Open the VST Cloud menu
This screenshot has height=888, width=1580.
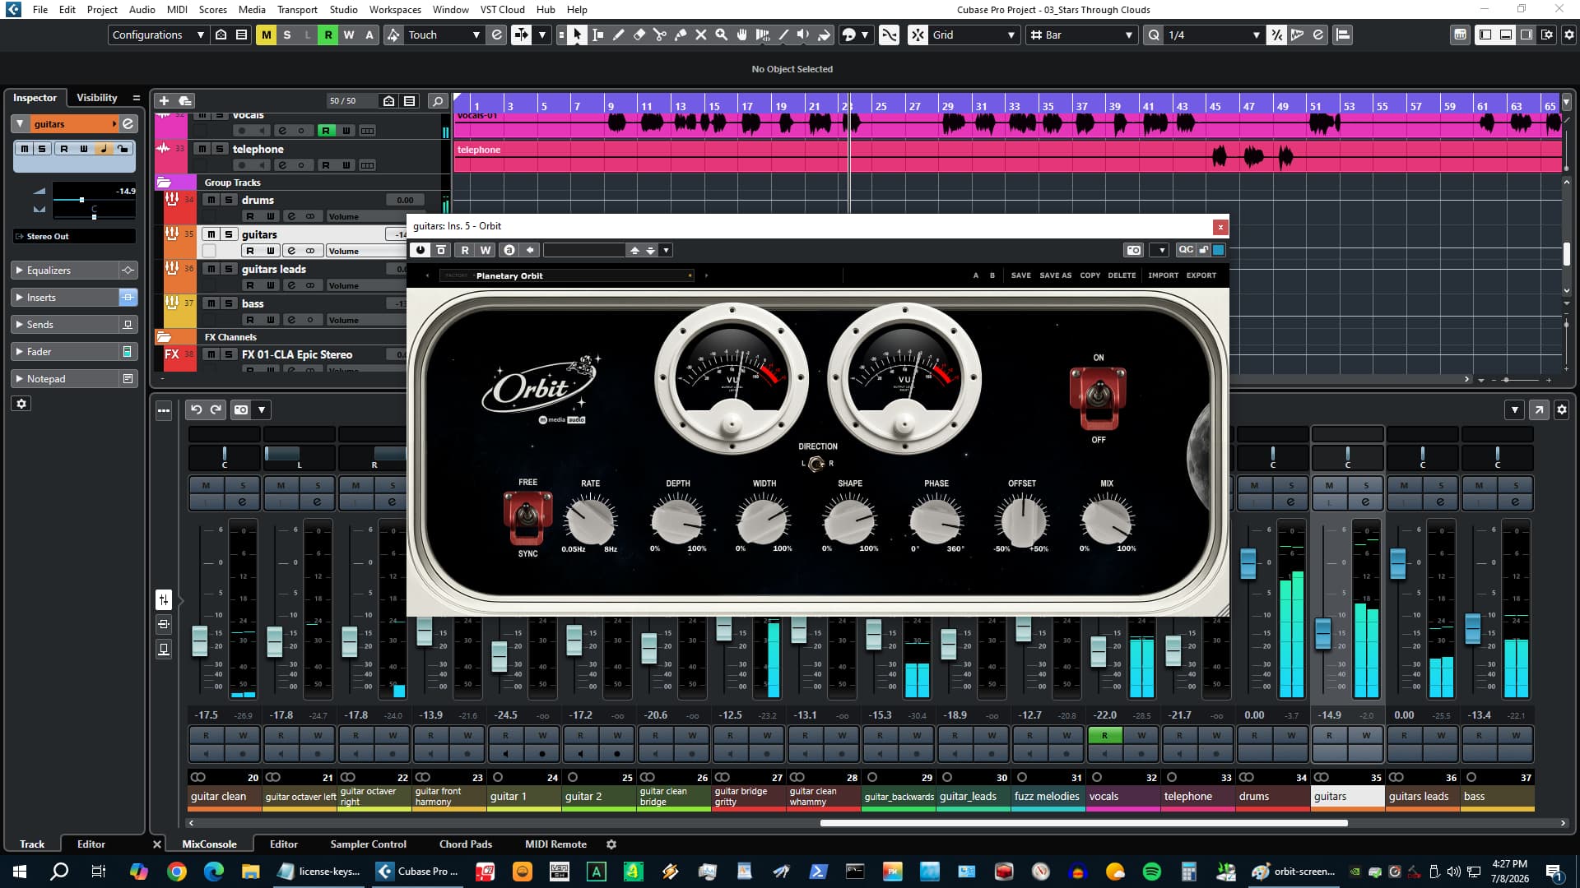coord(502,9)
